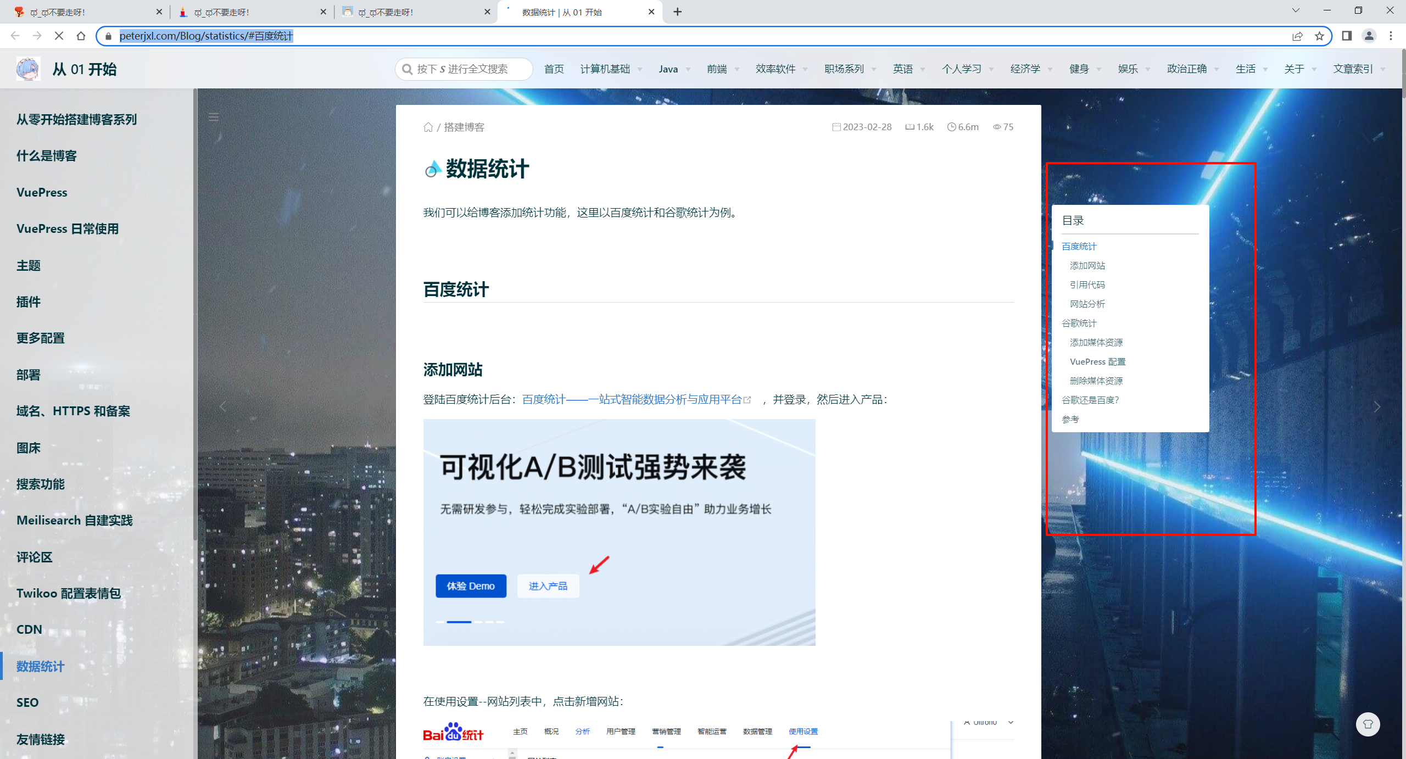Jump to 引用代码 in the 目录
The width and height of the screenshot is (1406, 759).
click(x=1087, y=284)
